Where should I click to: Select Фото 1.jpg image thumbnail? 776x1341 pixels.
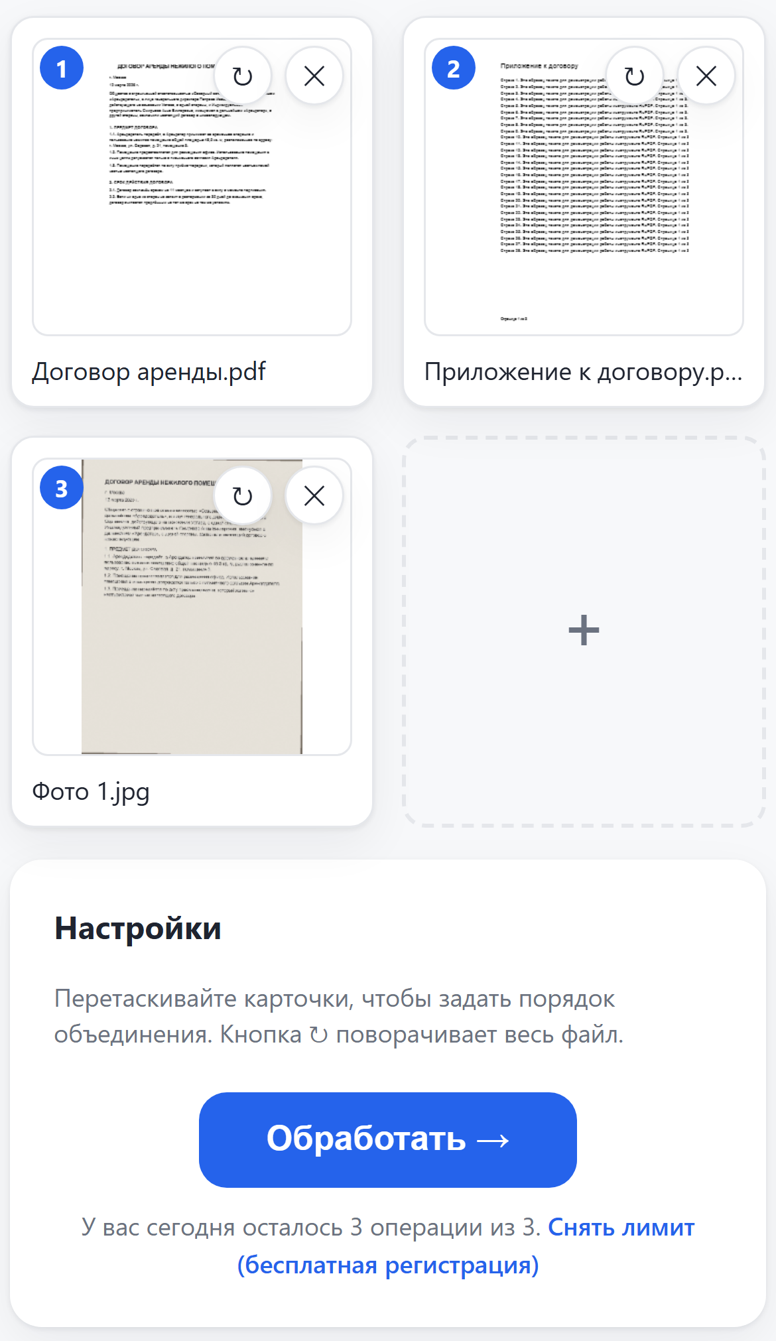pyautogui.click(x=192, y=607)
